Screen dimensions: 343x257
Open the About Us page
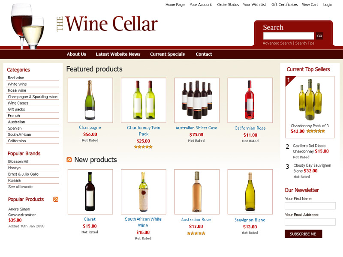[x=76, y=54]
